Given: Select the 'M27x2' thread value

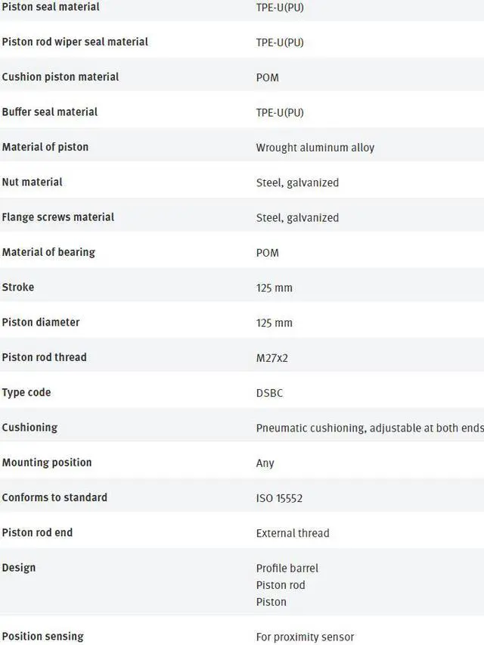Looking at the screenshot, I should [x=272, y=357].
